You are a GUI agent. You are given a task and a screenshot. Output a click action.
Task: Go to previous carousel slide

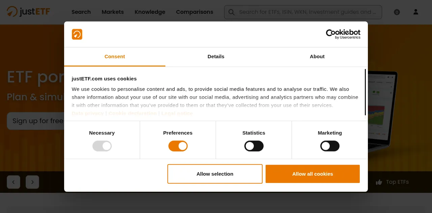tap(13, 182)
